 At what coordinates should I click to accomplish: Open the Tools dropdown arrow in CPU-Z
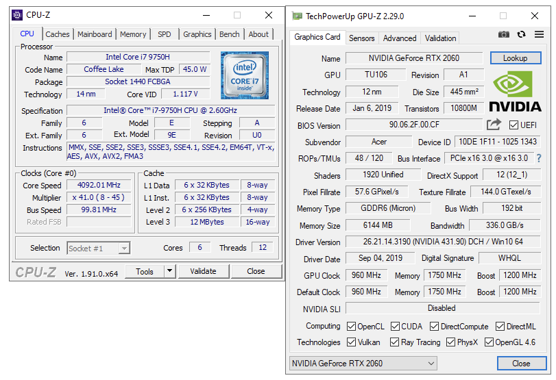click(169, 271)
